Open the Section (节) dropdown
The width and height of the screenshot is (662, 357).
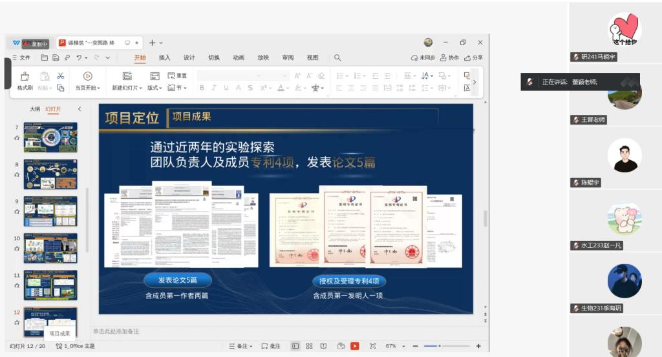point(177,88)
